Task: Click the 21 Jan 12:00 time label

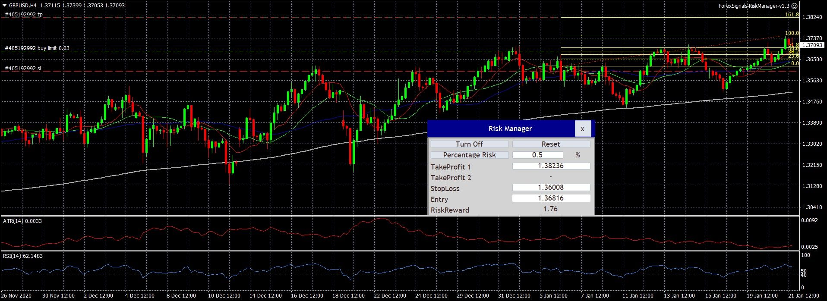Action: coord(804,296)
